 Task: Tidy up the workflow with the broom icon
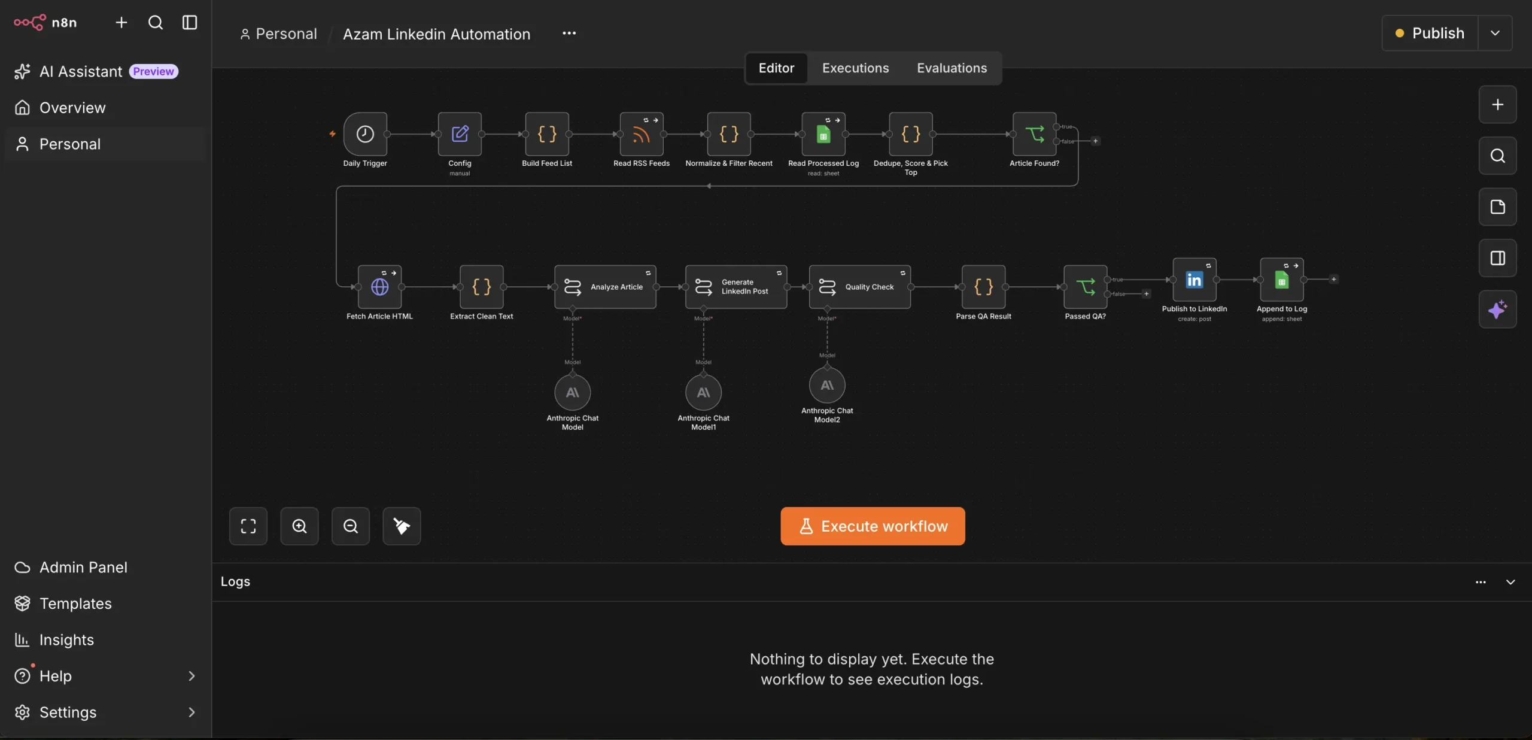402,526
